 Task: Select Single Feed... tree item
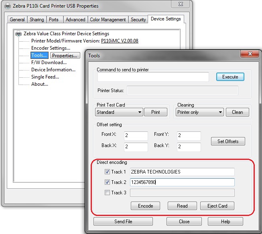[x=45, y=77]
